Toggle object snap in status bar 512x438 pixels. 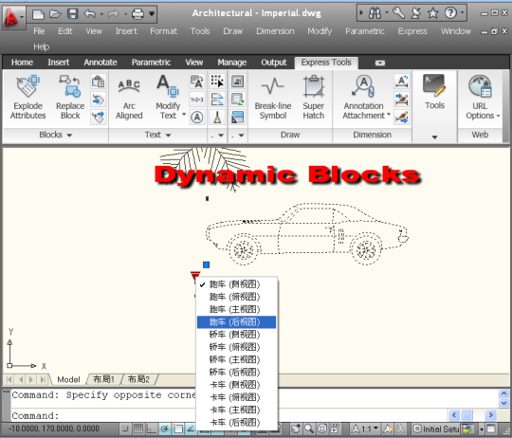(178, 429)
